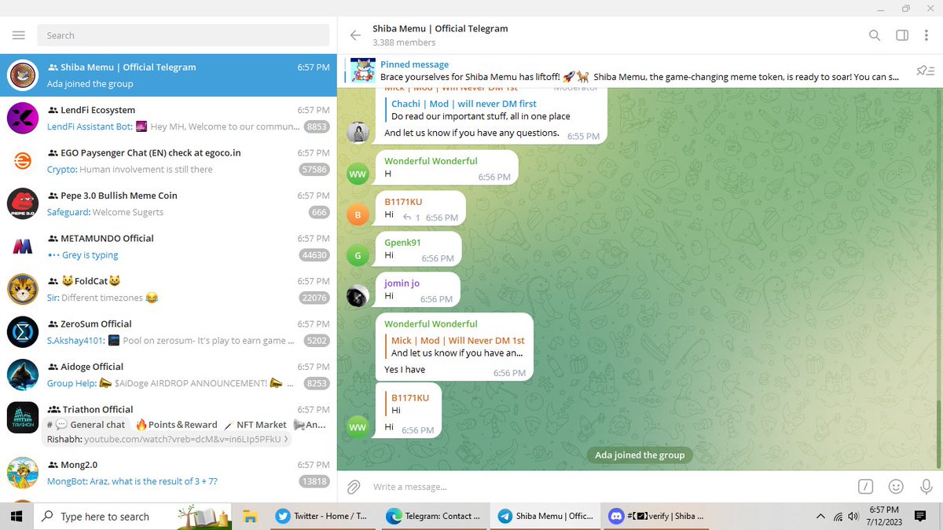This screenshot has height=530, width=943.
Task: Click jomin jo's profile photo
Action: tap(358, 296)
